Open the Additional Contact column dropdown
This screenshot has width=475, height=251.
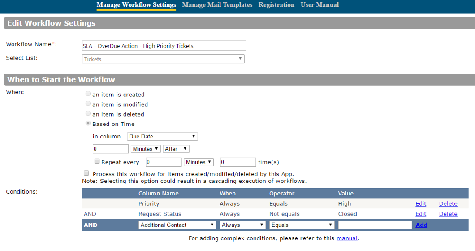tap(177, 225)
